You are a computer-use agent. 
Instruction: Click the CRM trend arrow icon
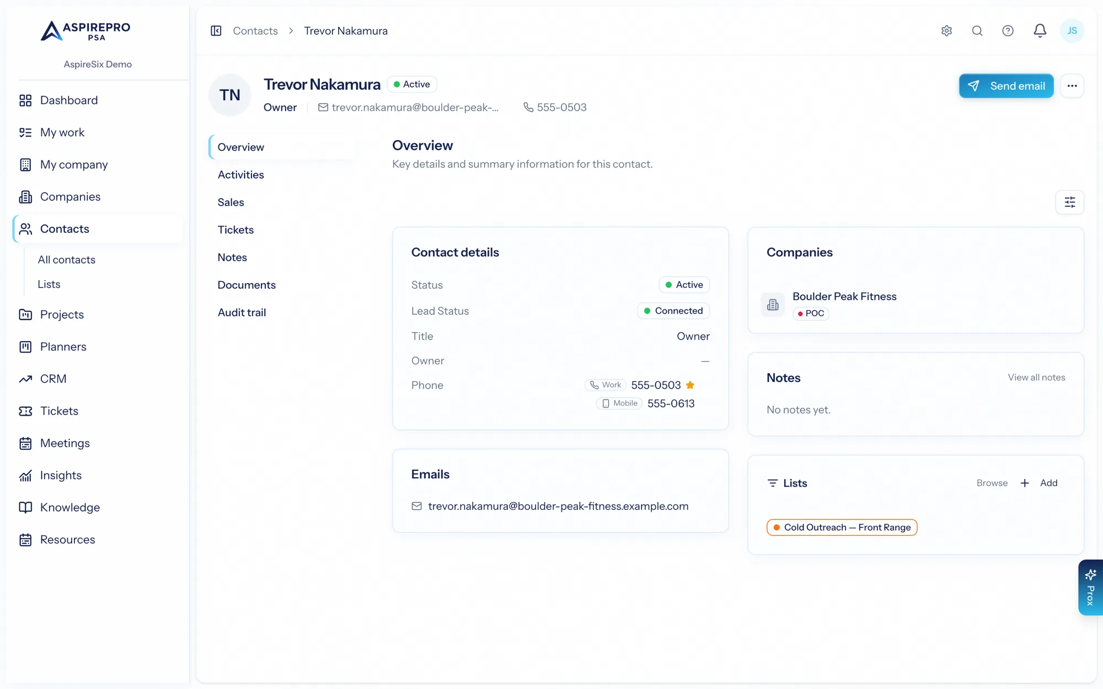[25, 379]
